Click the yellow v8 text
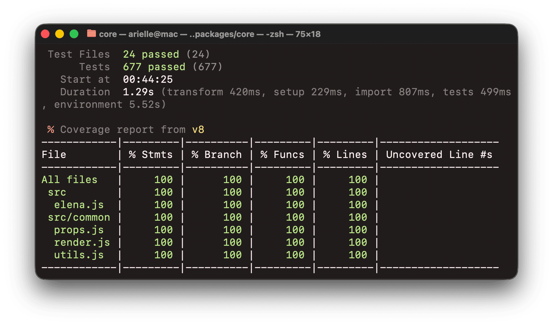Viewport: 553px width, 326px height. click(198, 129)
